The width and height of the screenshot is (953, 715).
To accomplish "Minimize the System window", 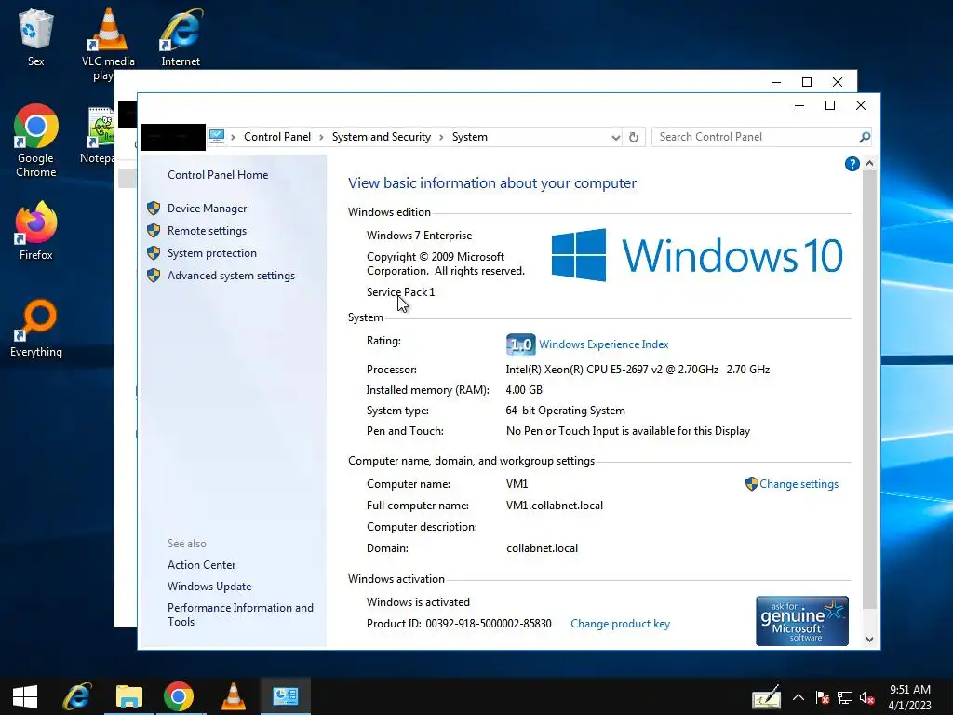I will pyautogui.click(x=799, y=105).
